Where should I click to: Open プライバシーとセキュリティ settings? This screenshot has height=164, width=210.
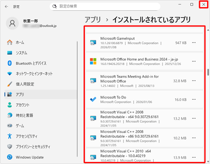[41, 146]
